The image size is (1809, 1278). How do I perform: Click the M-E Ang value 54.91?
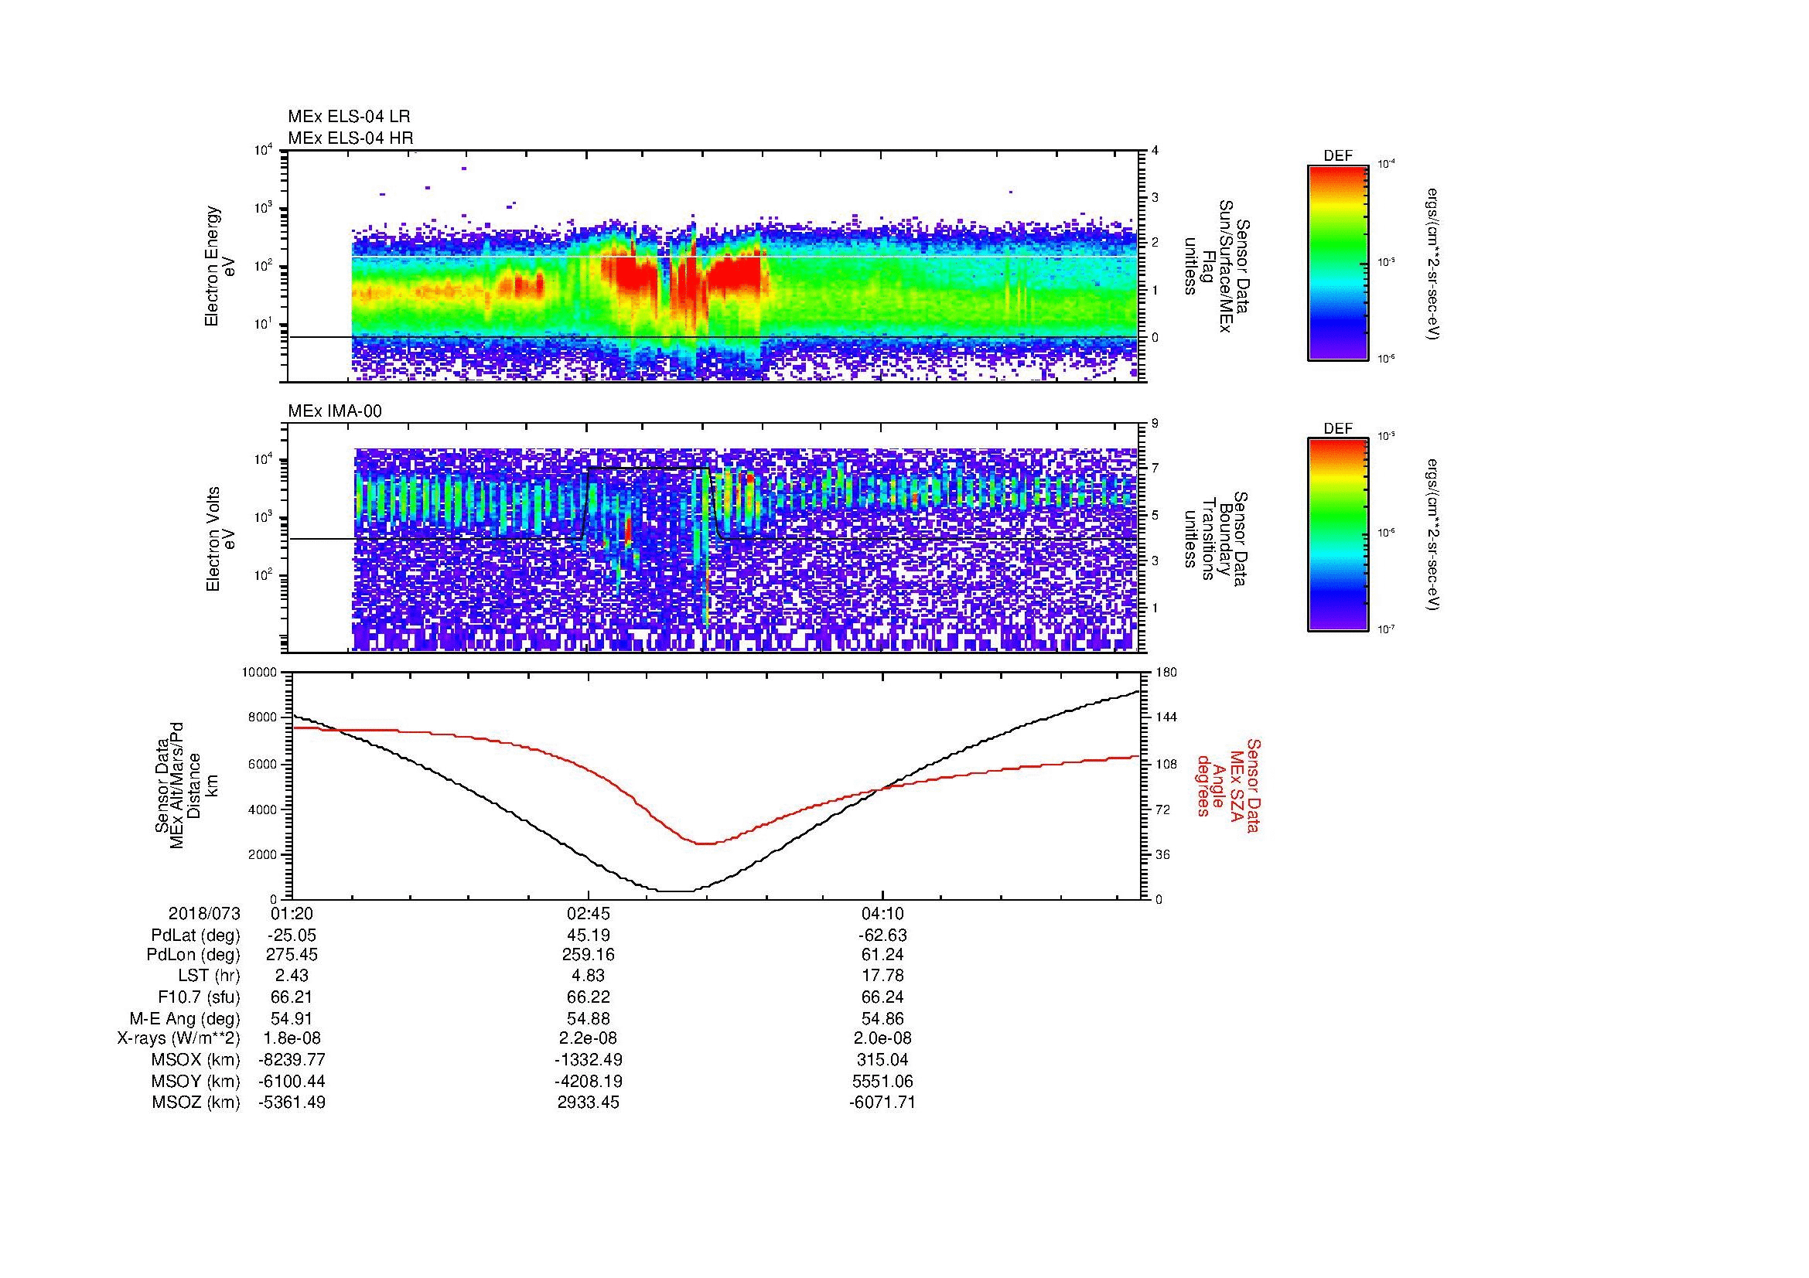point(292,1019)
